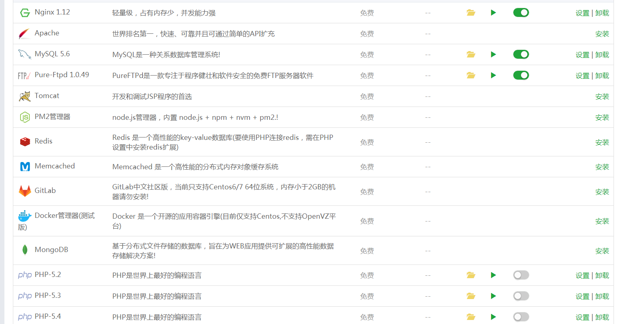
Task: Enable the PHP-5.3 switch
Action: pos(521,296)
